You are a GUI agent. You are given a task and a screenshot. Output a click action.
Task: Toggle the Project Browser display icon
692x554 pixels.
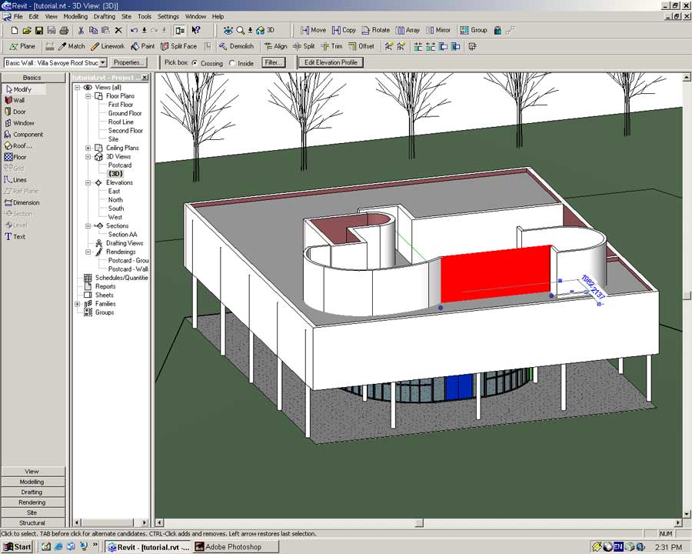pyautogui.click(x=180, y=31)
